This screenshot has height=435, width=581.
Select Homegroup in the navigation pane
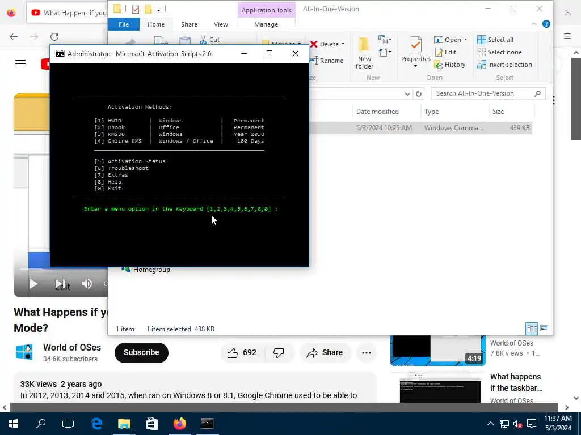[x=151, y=270]
